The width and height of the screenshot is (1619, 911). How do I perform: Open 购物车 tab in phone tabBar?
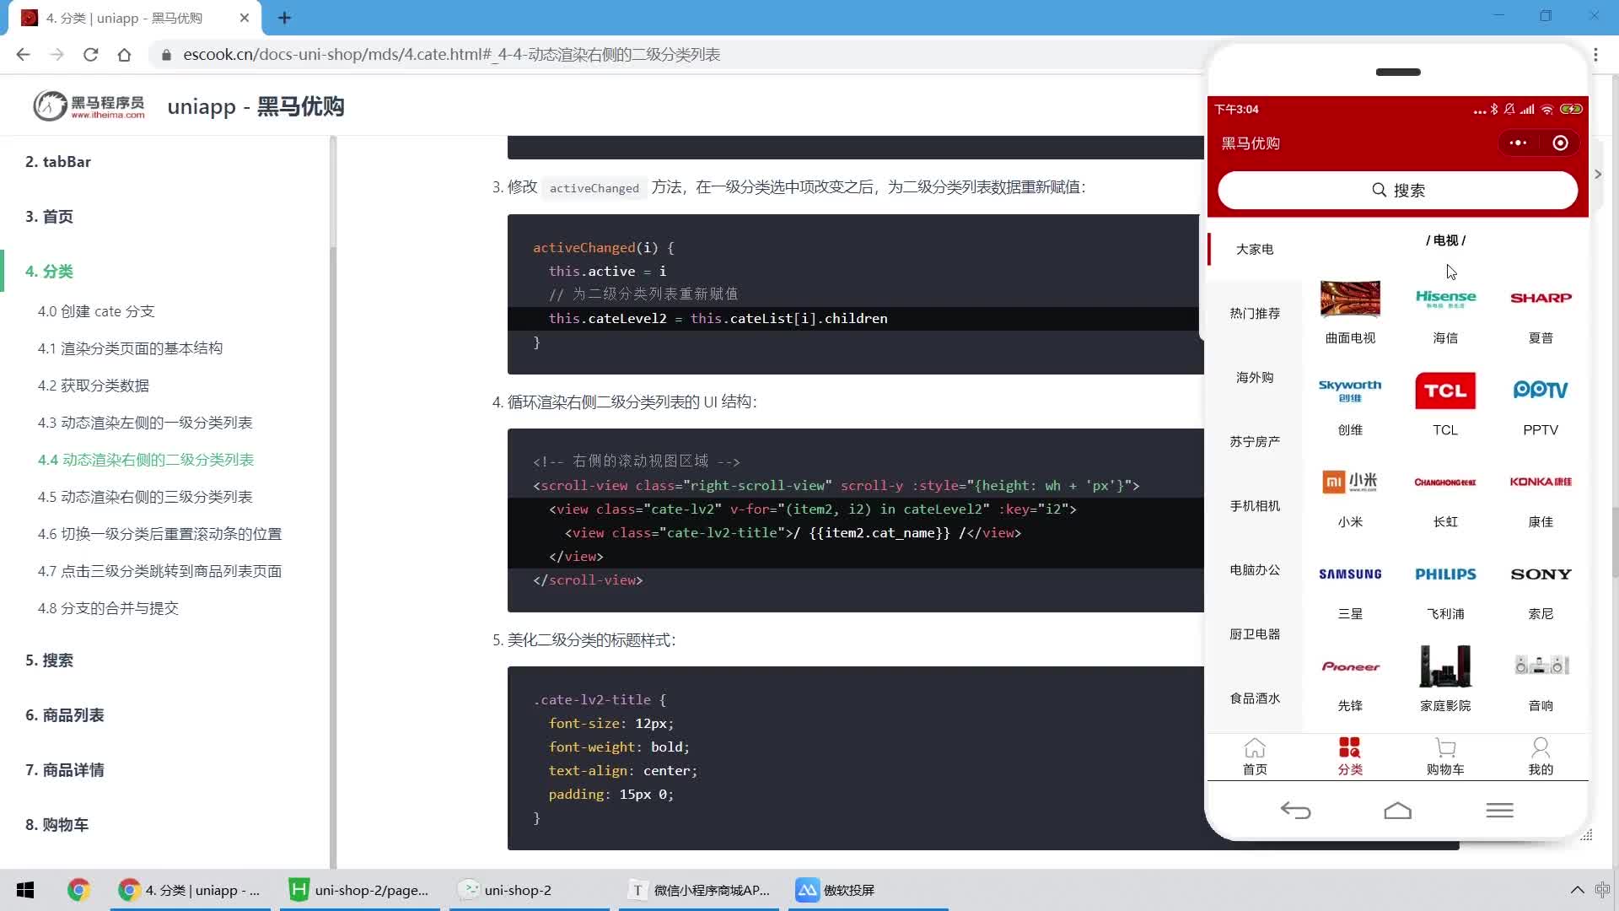[x=1445, y=757]
